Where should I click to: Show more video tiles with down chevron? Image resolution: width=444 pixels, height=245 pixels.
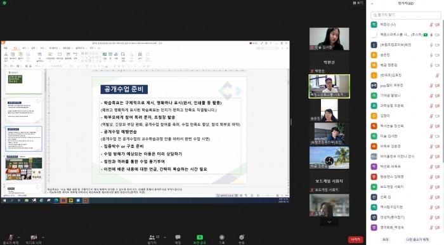click(x=329, y=222)
